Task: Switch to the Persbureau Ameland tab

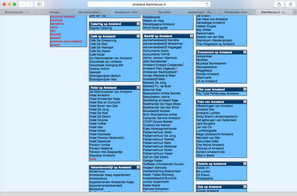Action: [x=237, y=12]
